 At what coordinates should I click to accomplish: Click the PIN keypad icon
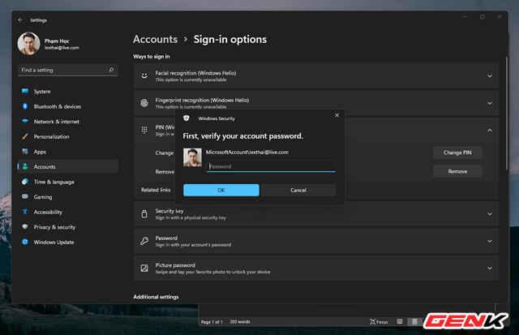tap(144, 130)
